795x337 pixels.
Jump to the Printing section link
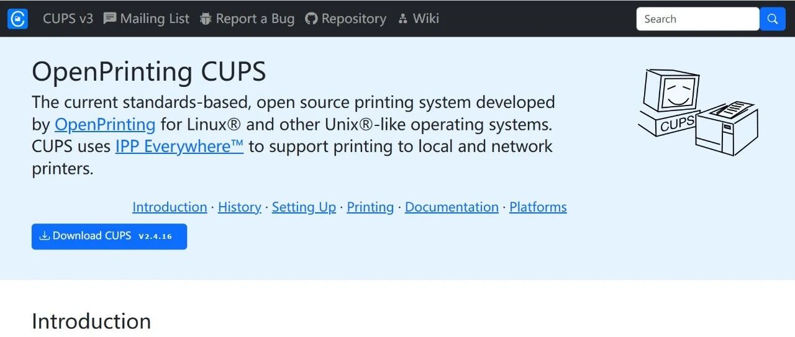(x=370, y=207)
